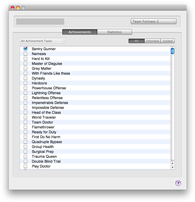Tick the Head of the Class checkbox

point(25,112)
